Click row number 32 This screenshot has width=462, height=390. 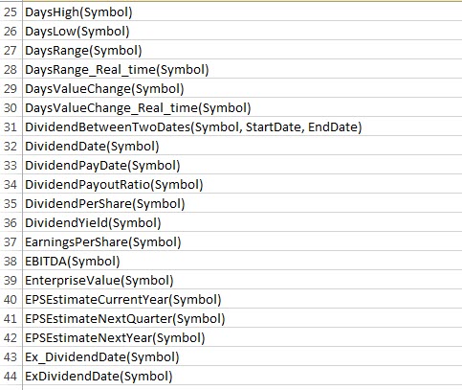[x=11, y=146]
